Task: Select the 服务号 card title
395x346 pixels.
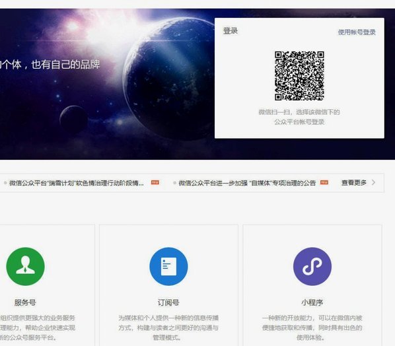Action: 25,302
